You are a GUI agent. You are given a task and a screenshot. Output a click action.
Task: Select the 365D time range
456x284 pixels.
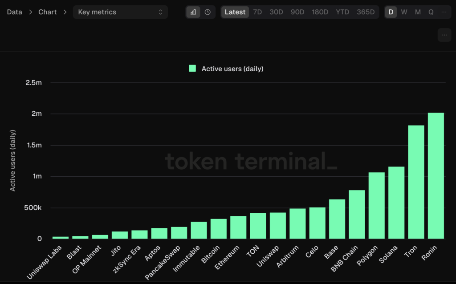(x=366, y=12)
